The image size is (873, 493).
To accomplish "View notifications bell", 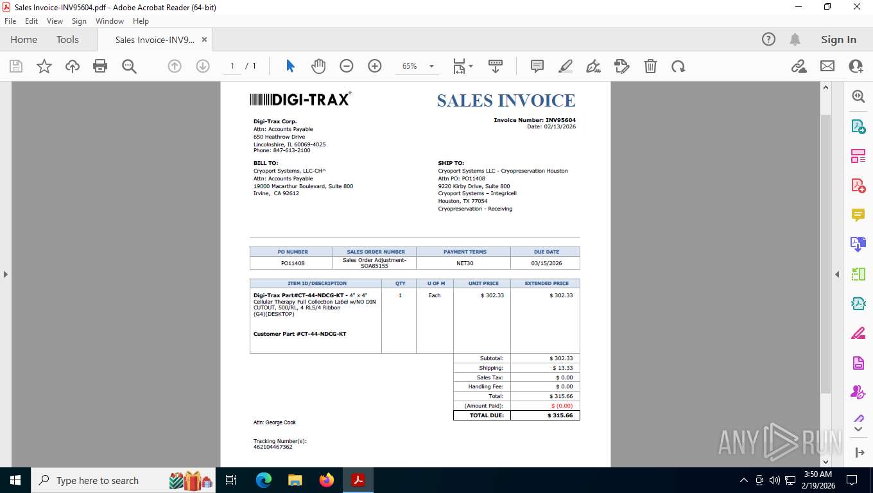I will coord(795,39).
